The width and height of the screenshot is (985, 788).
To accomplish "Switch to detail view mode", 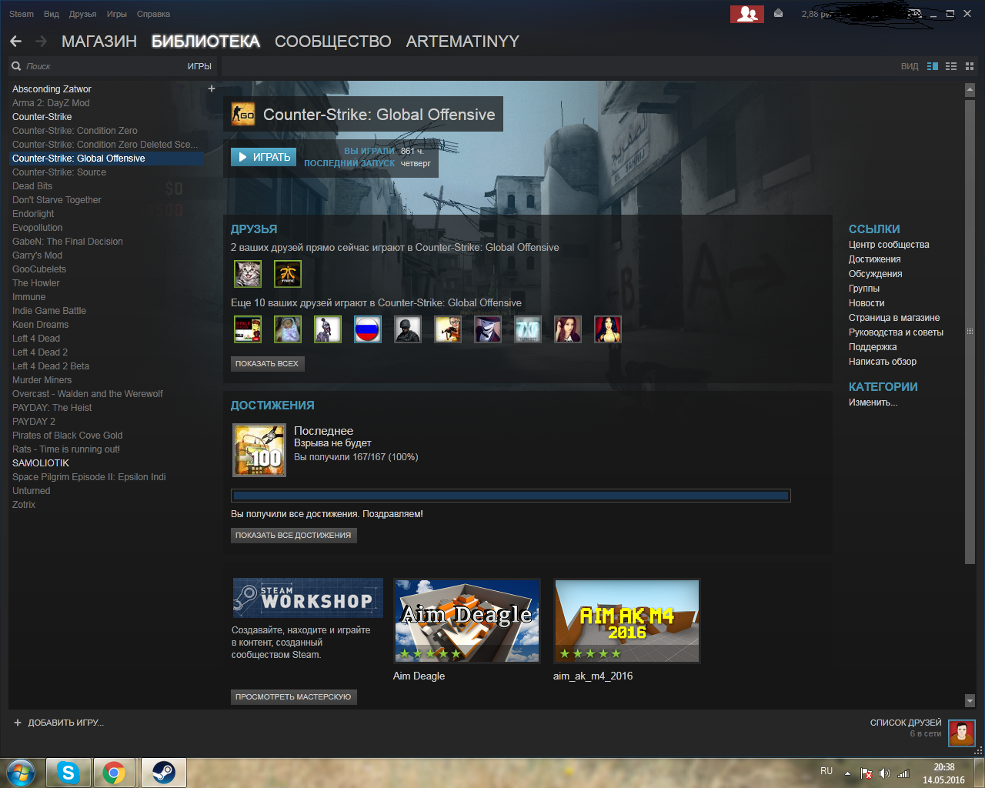I will pos(933,66).
